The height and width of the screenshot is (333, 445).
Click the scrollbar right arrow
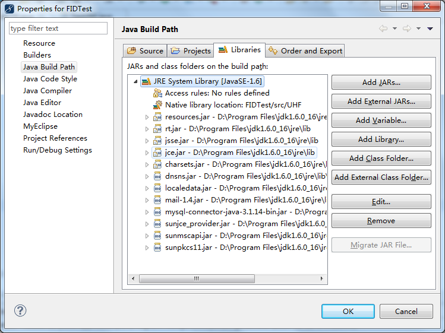pyautogui.click(x=321, y=278)
